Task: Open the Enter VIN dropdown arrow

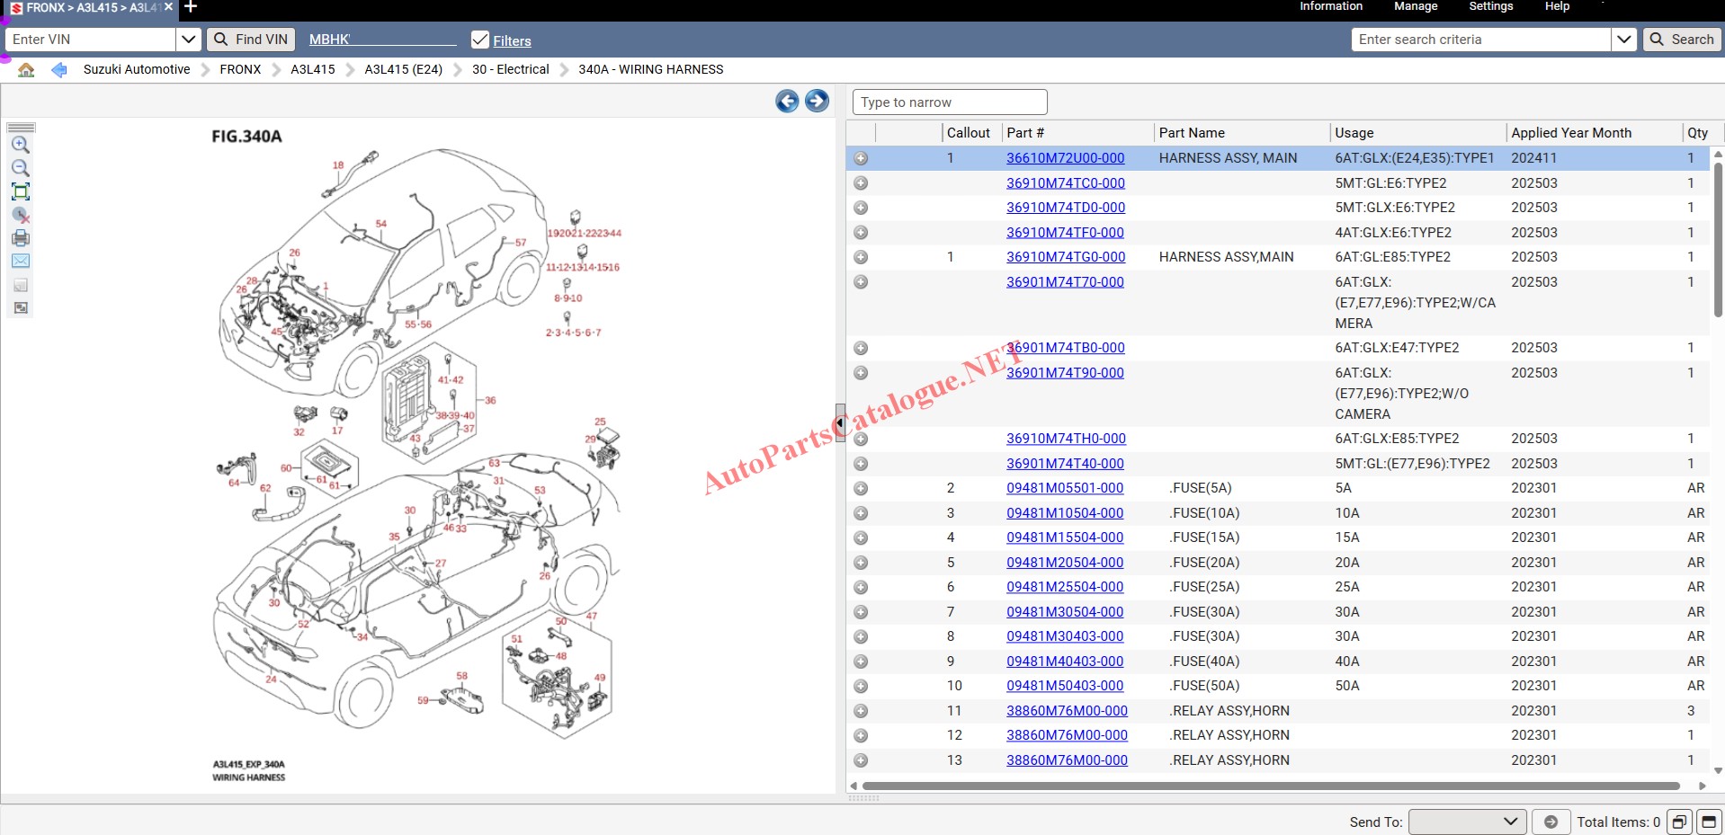Action: coord(188,40)
